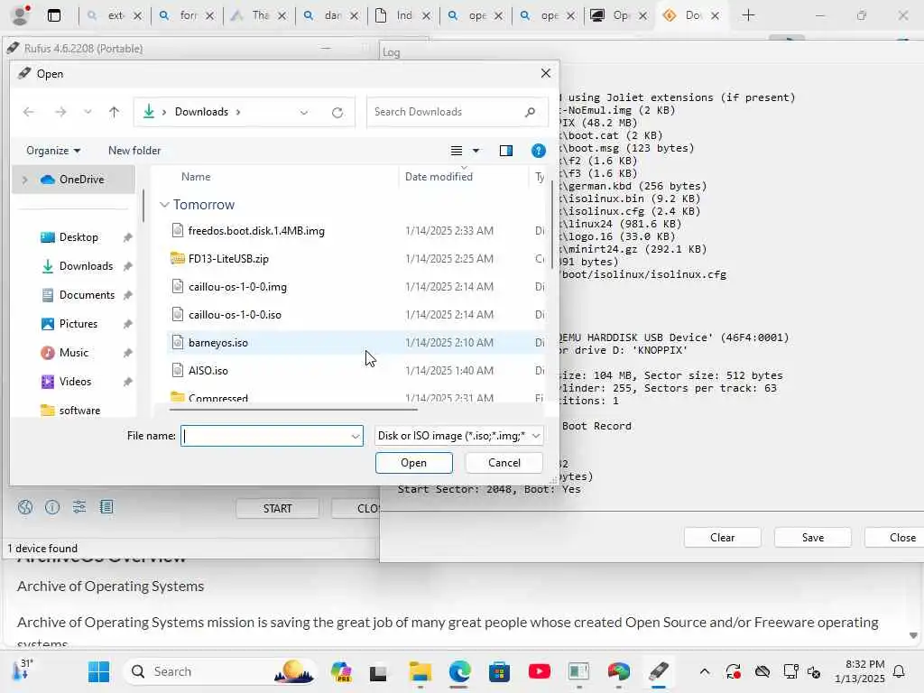Screen dimensions: 924x693
Task: Select FD13-LiteUSB.zip file
Action: 228,259
